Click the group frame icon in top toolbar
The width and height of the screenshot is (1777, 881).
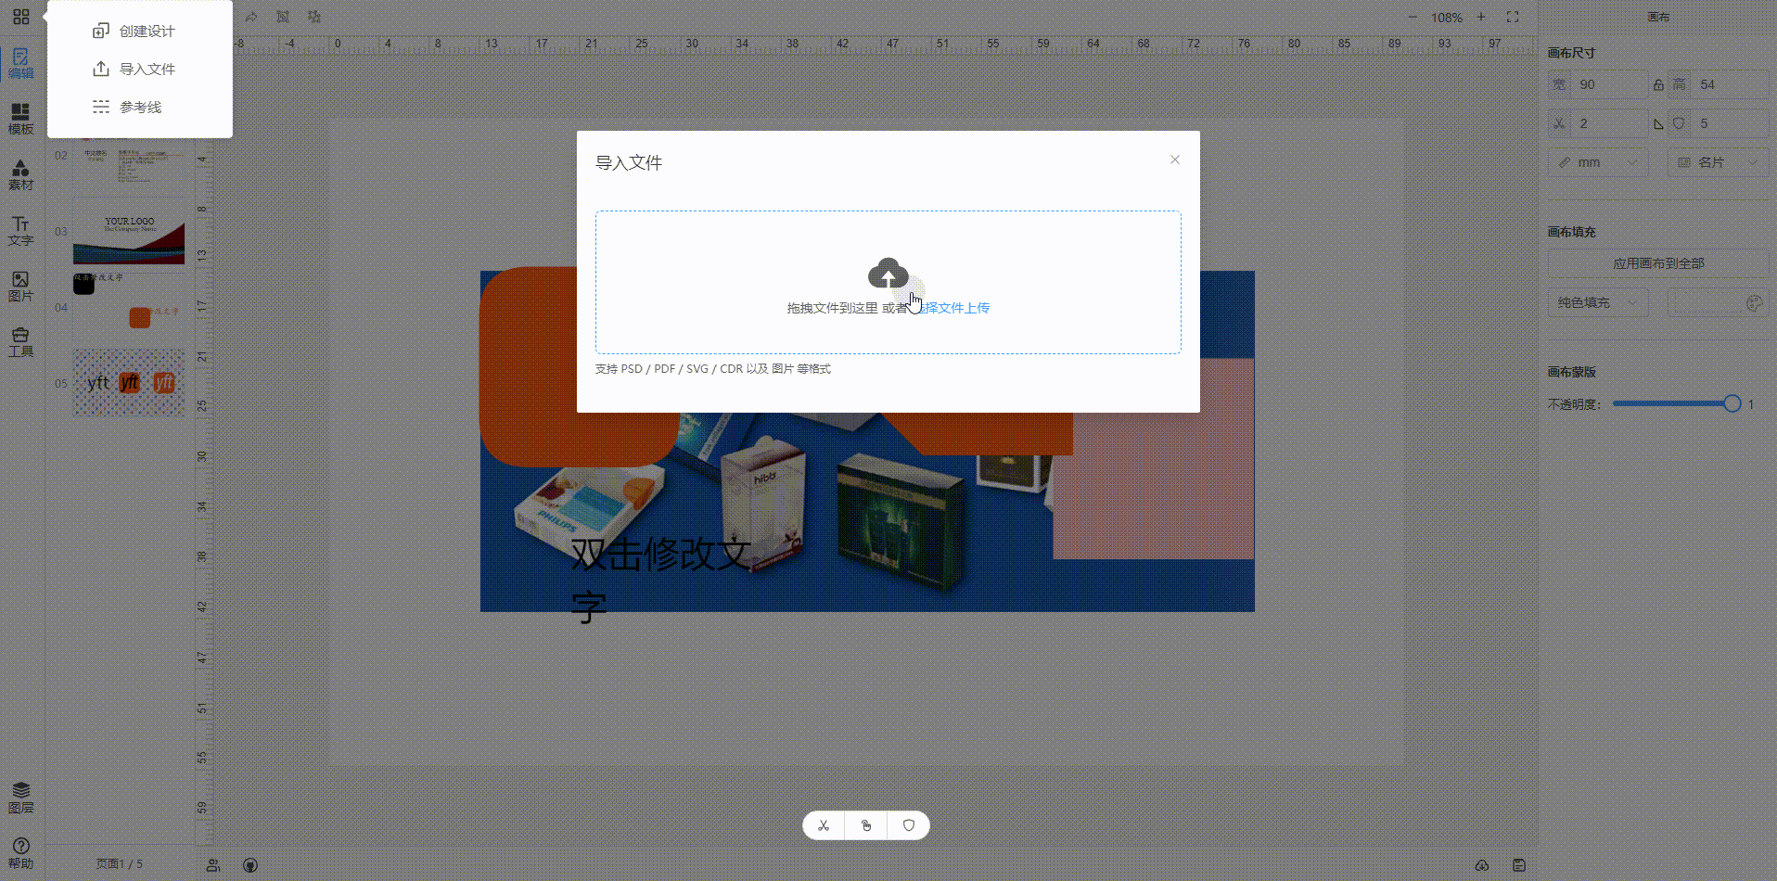pos(283,17)
